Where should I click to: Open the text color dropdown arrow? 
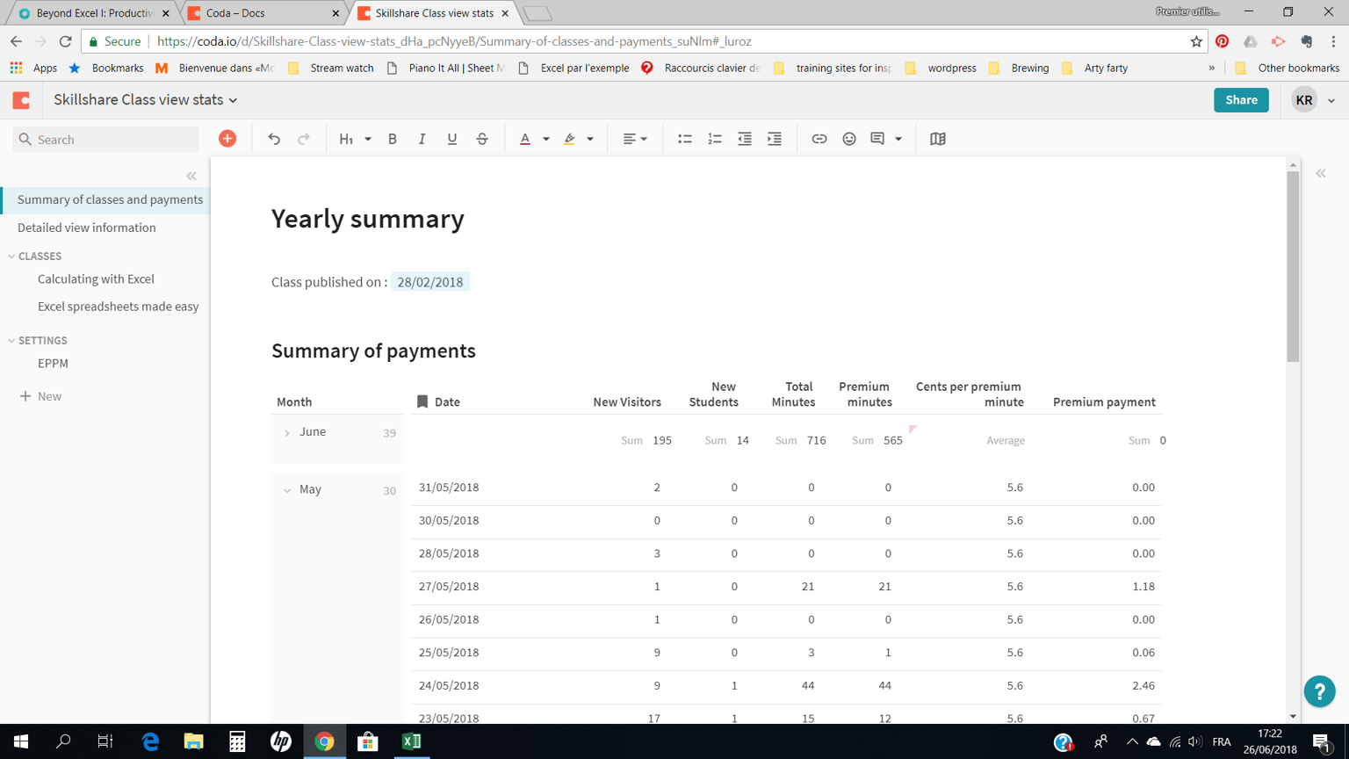[x=546, y=139]
